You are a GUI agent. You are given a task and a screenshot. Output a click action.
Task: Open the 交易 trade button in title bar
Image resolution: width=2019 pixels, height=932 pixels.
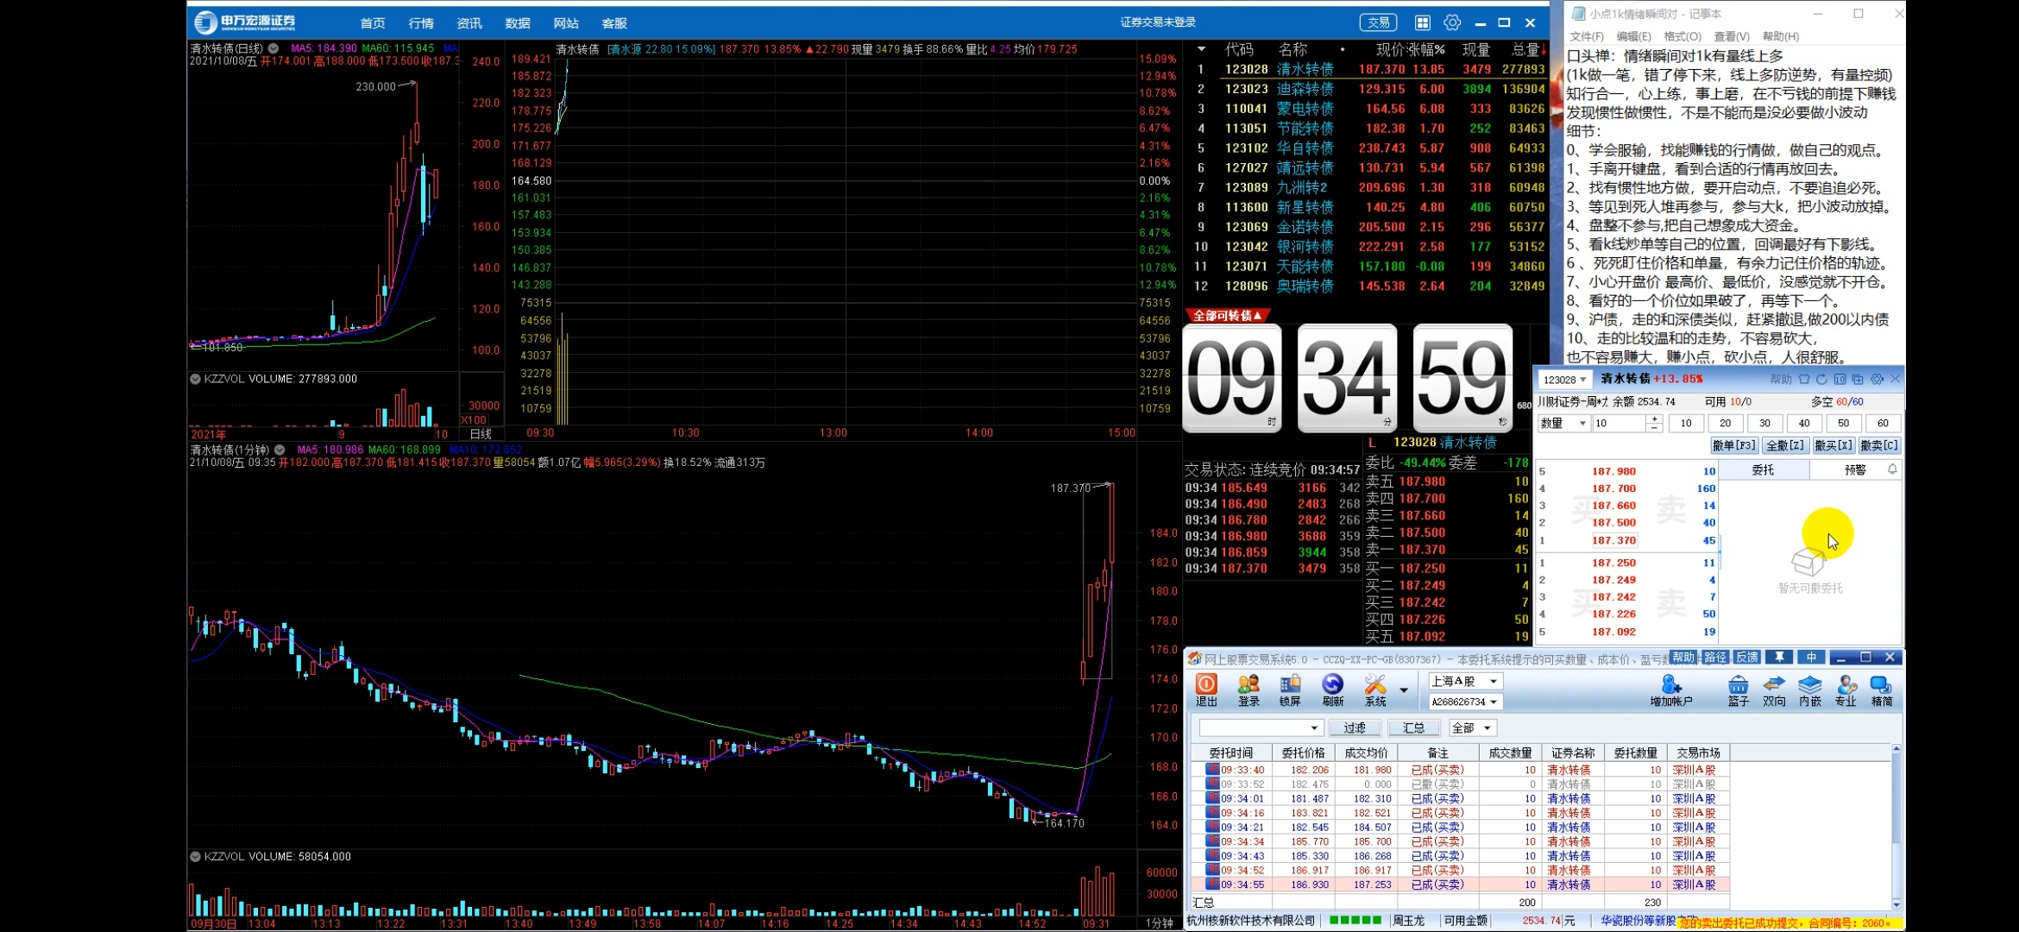click(x=1378, y=22)
